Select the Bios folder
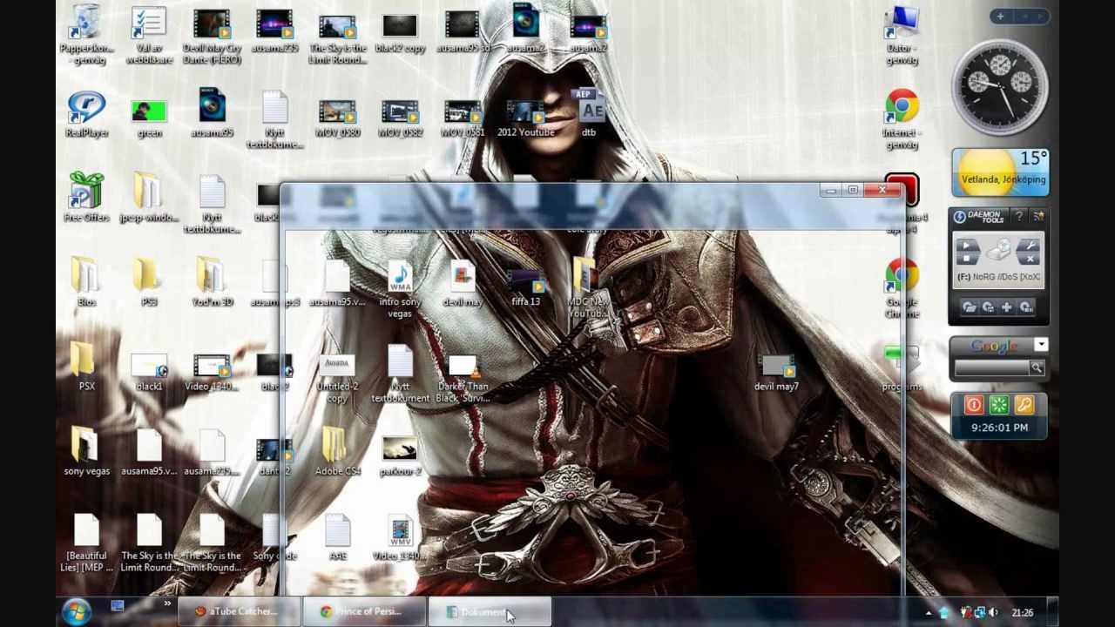This screenshot has width=1115, height=627. (x=86, y=282)
